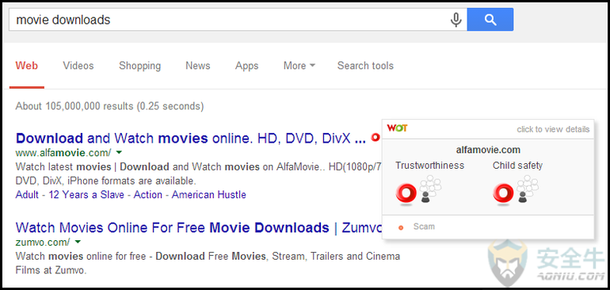Click the people confidence icon under Trustworthiness
This screenshot has height=290, width=610.
point(431,189)
